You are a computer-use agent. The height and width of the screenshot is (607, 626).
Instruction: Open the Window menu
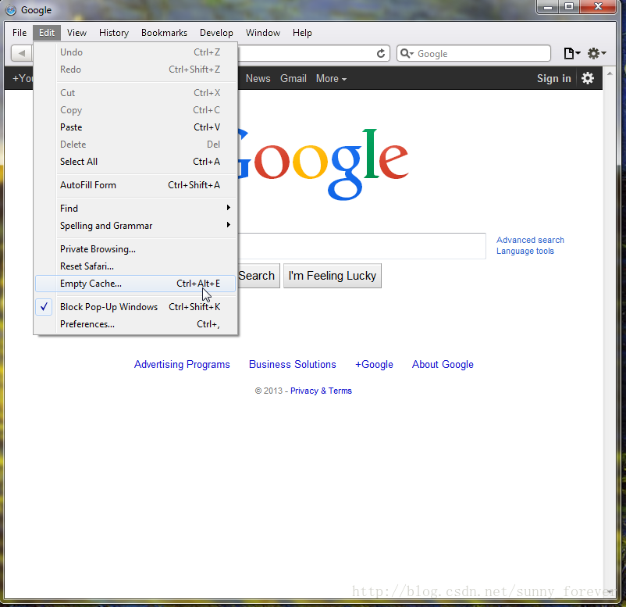point(263,33)
